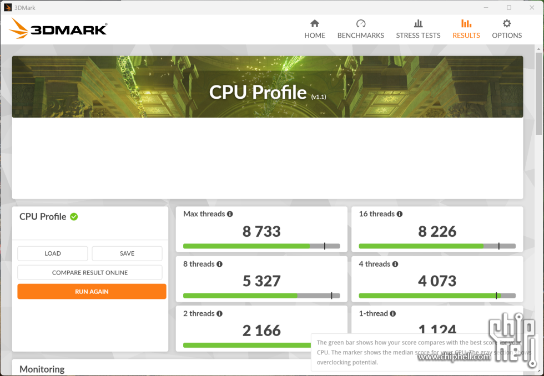
Task: Switch to the Benchmarks tab
Action: click(x=360, y=29)
